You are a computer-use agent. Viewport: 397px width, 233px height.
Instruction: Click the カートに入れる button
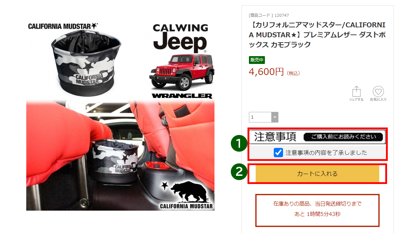[x=317, y=174]
